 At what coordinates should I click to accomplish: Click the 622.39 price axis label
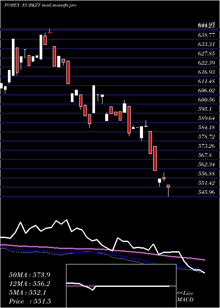point(206,63)
